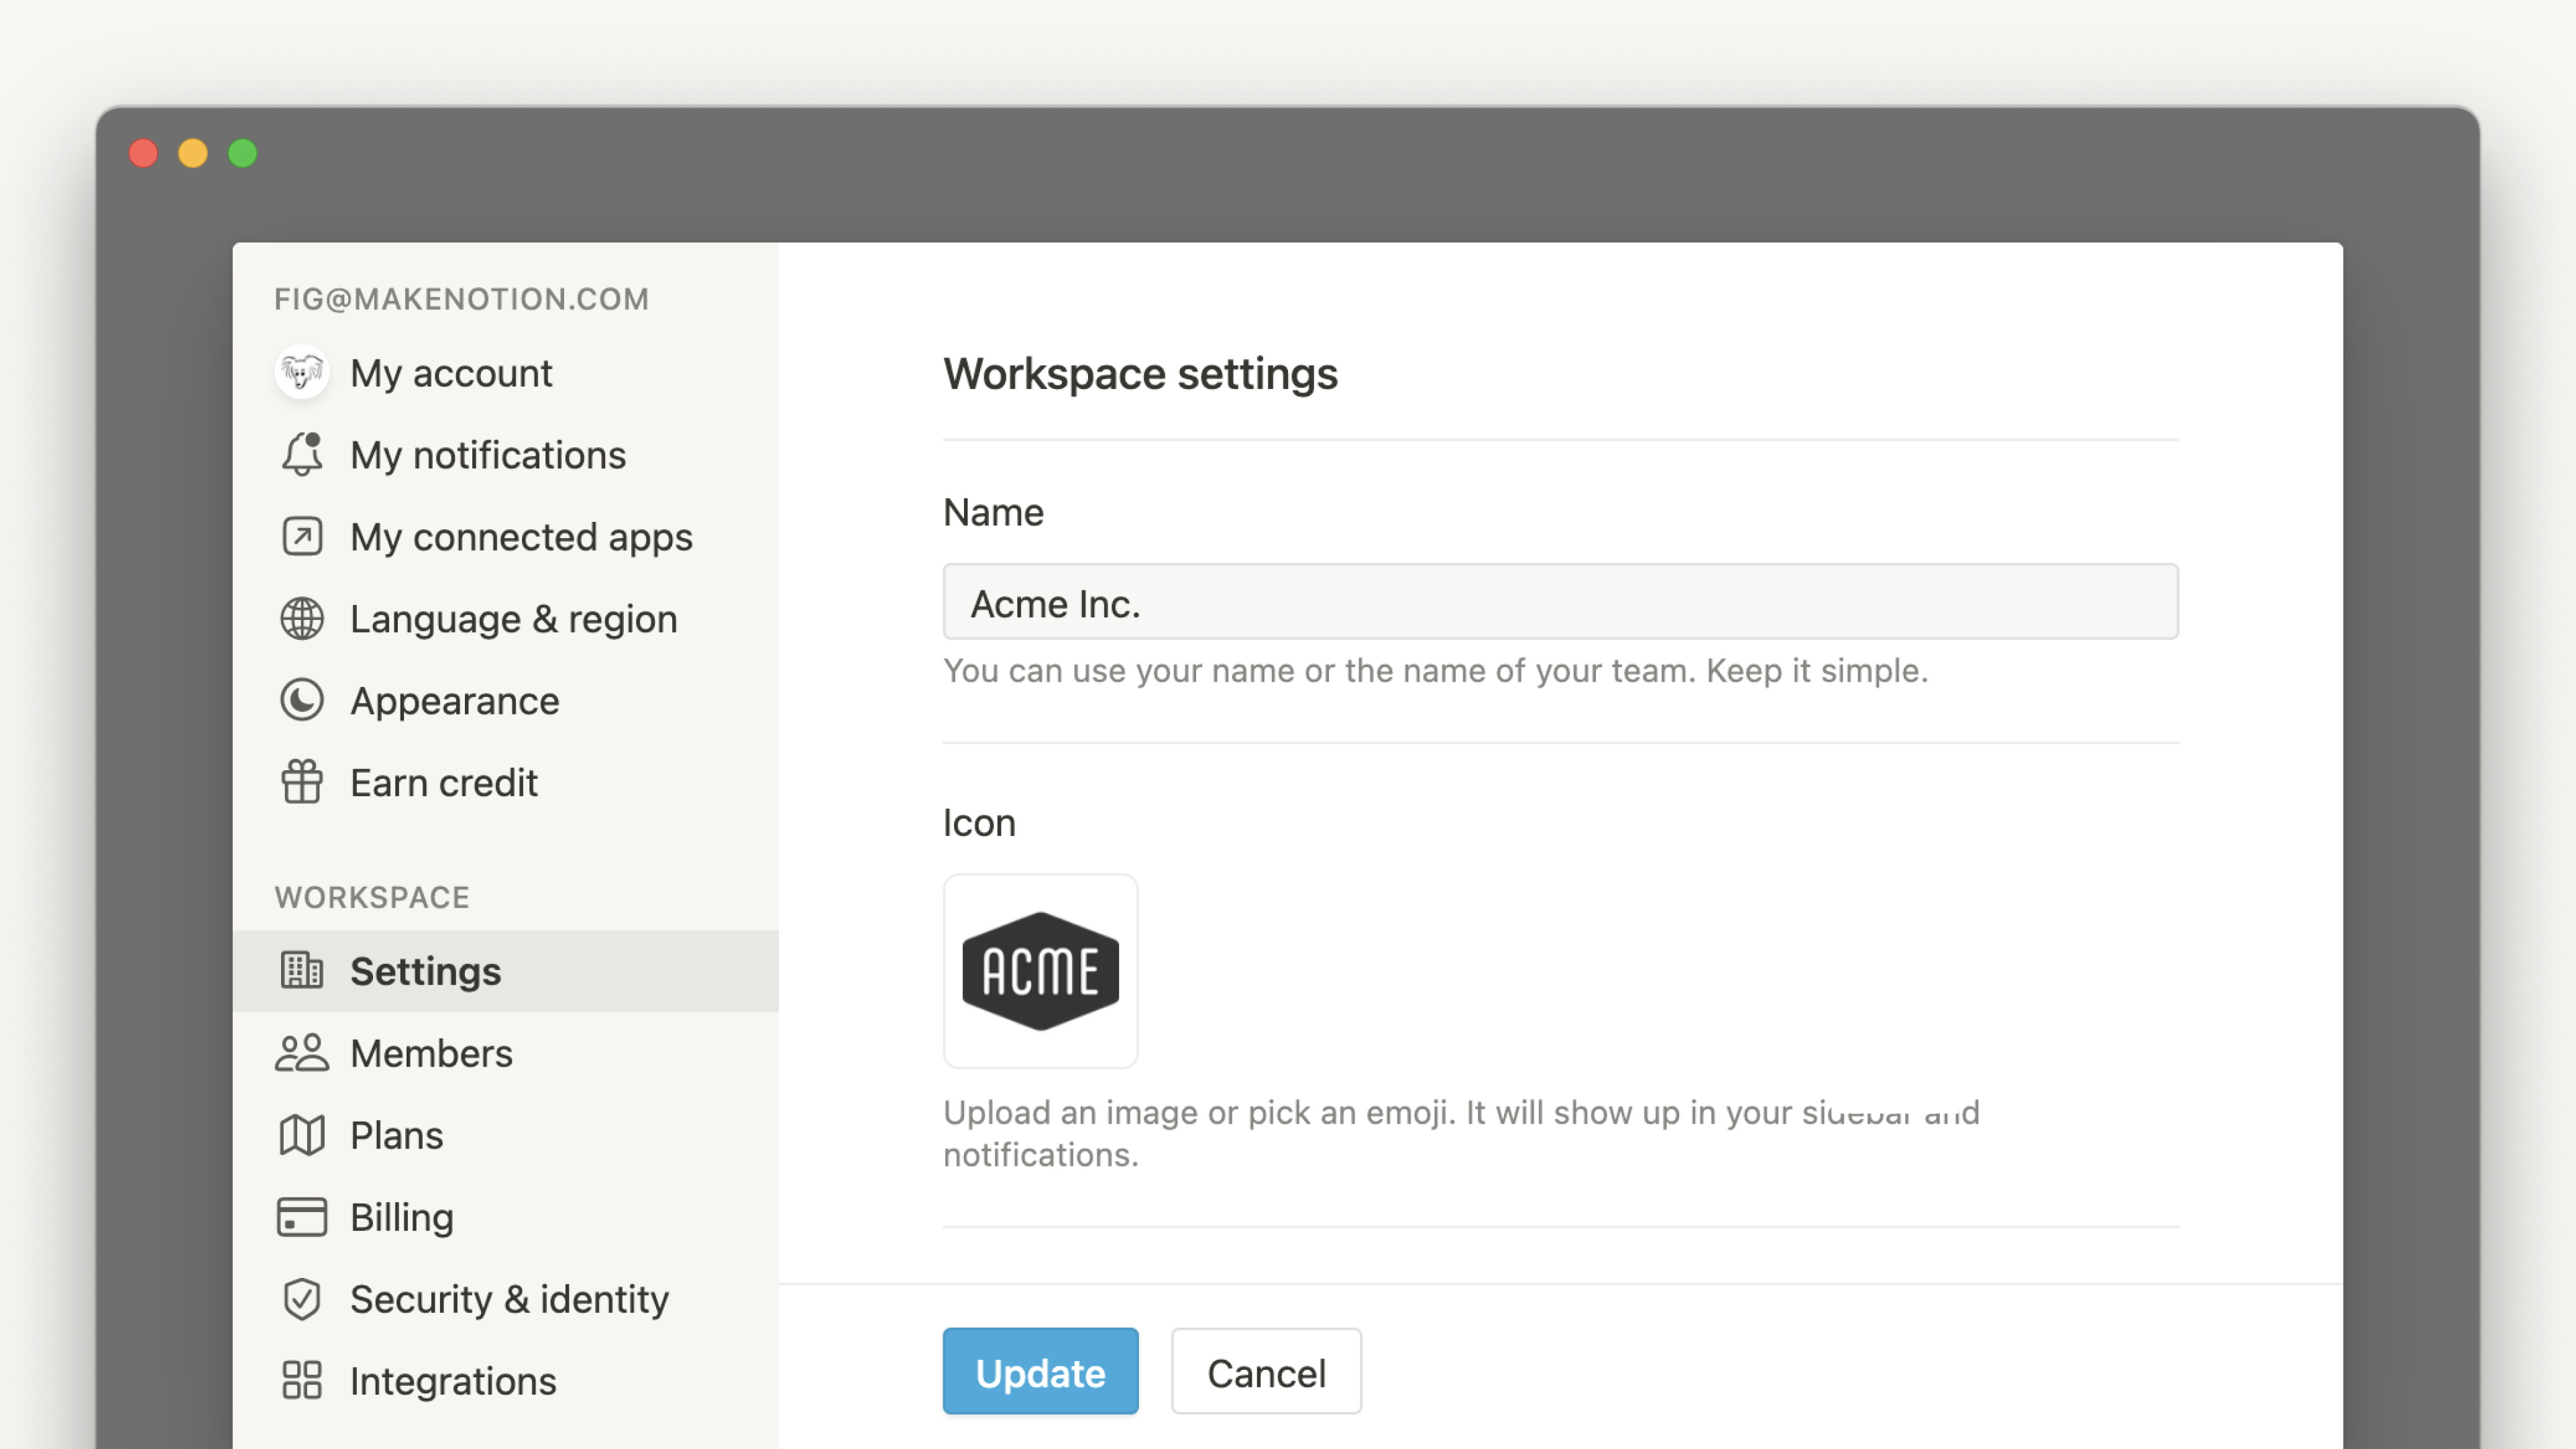Open My account settings
The image size is (2576, 1449).
451,372
